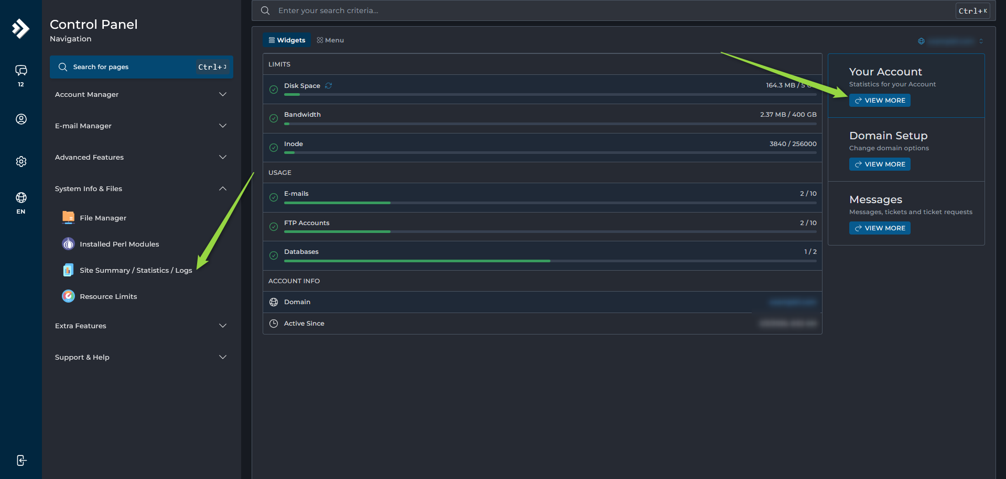Click the FTP Accounts status check icon
Screen dimensions: 1006x479
tap(274, 227)
